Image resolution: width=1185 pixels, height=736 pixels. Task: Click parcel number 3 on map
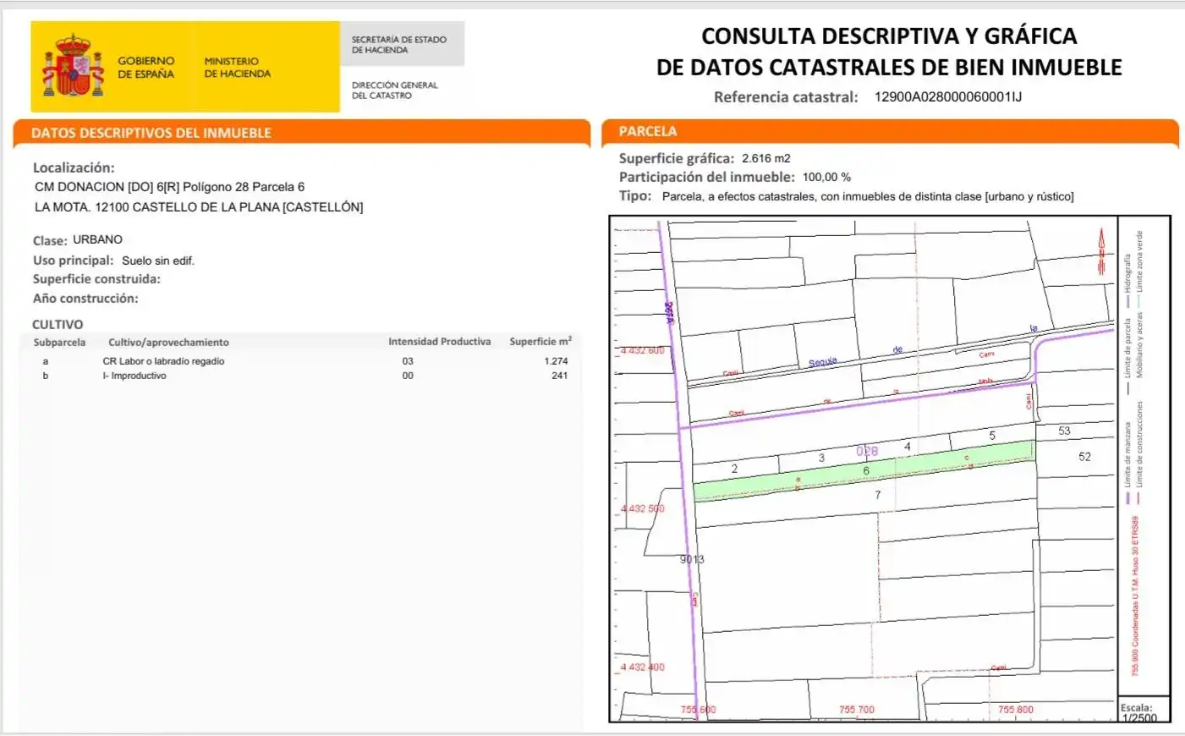click(821, 458)
